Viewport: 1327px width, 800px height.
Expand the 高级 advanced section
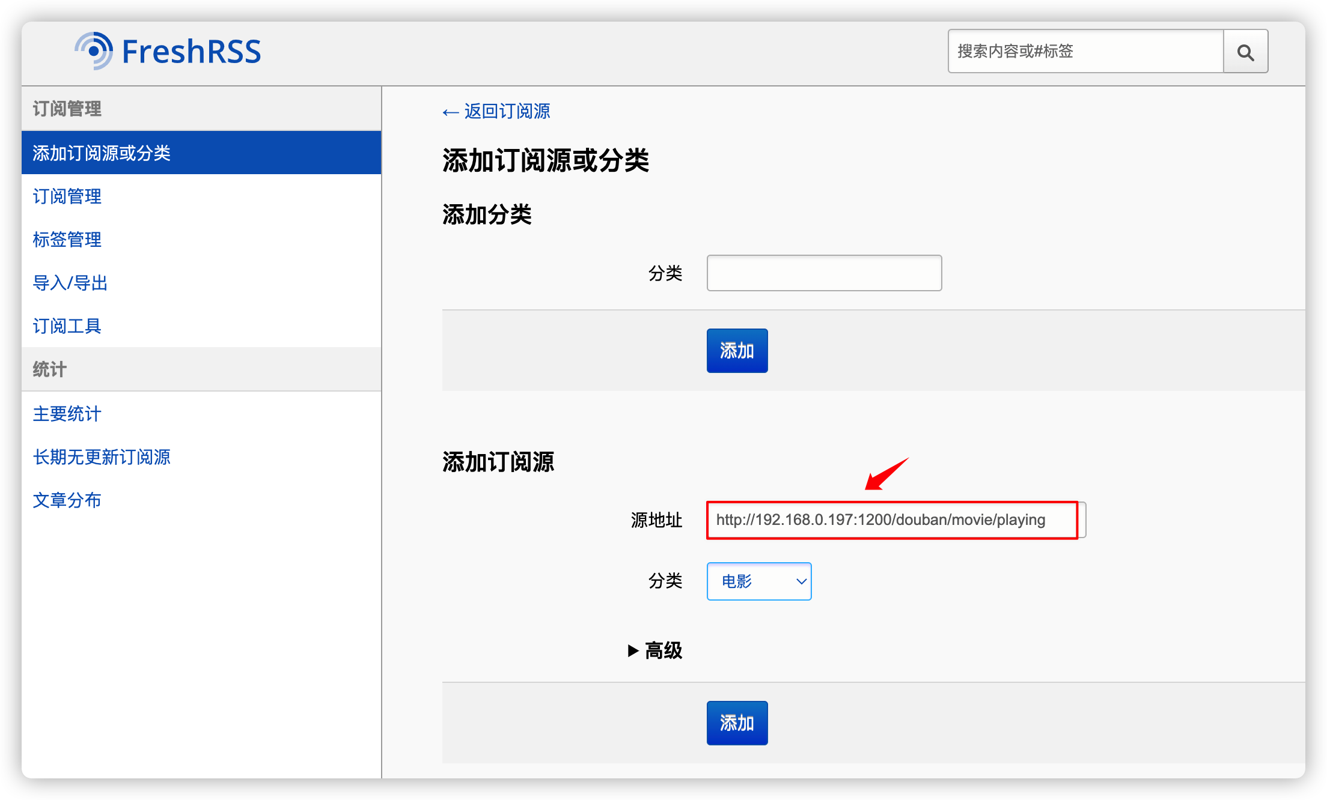tap(663, 650)
